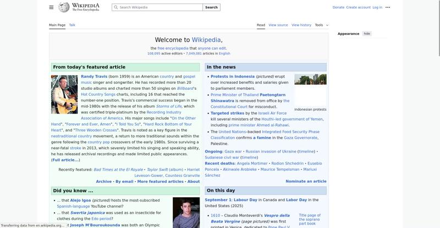This screenshot has height=228, width=440.
Task: Open the Randy Travis photo thumbnail
Action: click(x=64, y=94)
